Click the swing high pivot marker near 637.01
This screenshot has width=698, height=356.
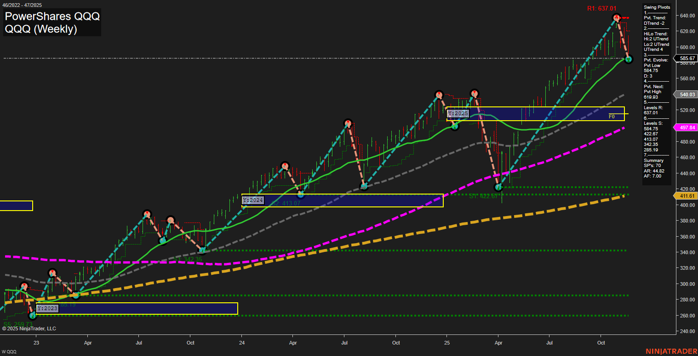pyautogui.click(x=616, y=18)
